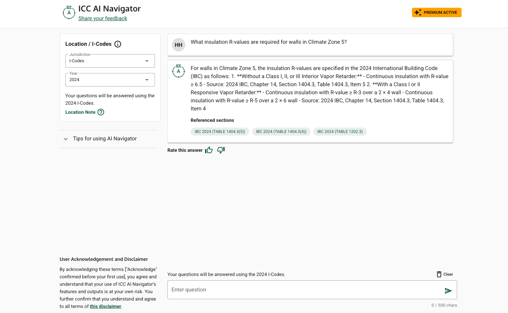This screenshot has width=508, height=313.
Task: Click the ICC AI Navigator compass logo
Action: pyautogui.click(x=69, y=12)
